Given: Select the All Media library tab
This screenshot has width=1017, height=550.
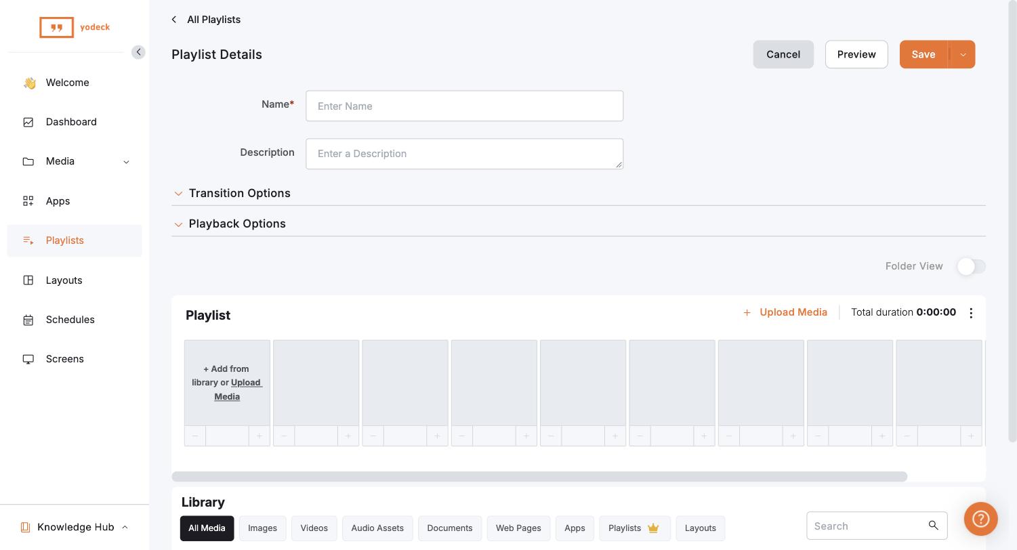Looking at the screenshot, I should pyautogui.click(x=207, y=528).
